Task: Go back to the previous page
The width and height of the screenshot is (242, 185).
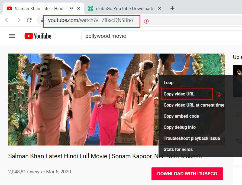Action: 7,20
